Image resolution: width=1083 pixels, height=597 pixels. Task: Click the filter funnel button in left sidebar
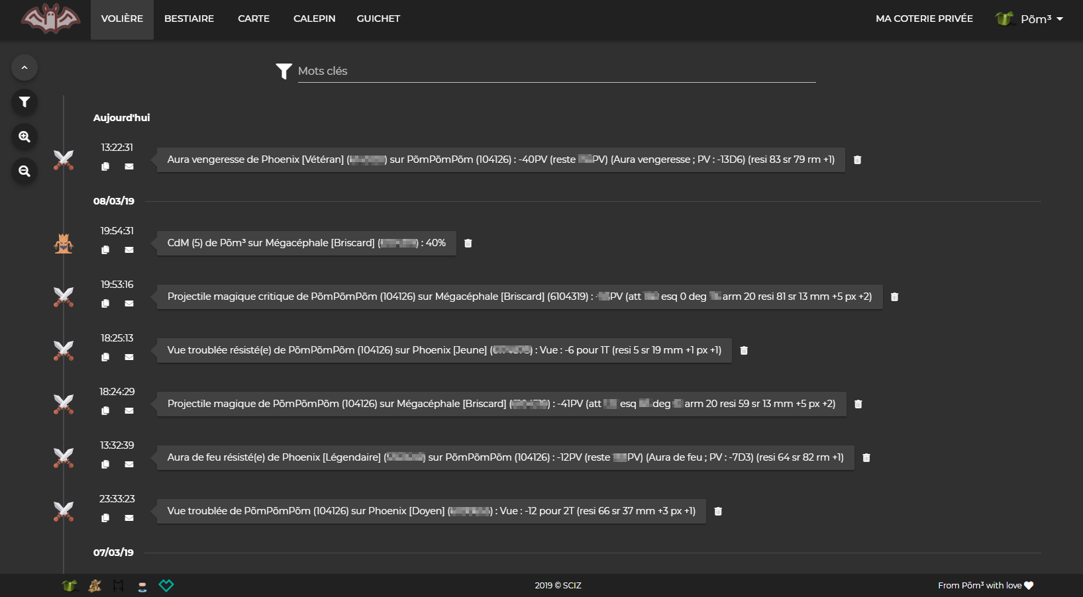click(25, 102)
